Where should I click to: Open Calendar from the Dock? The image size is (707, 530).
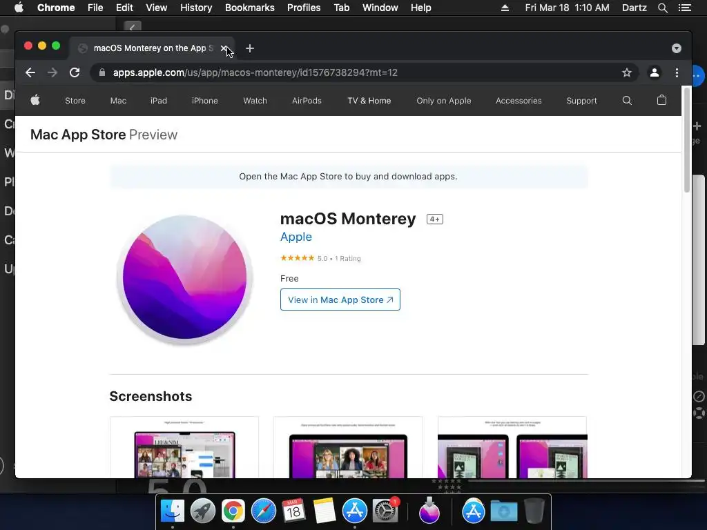(x=293, y=511)
